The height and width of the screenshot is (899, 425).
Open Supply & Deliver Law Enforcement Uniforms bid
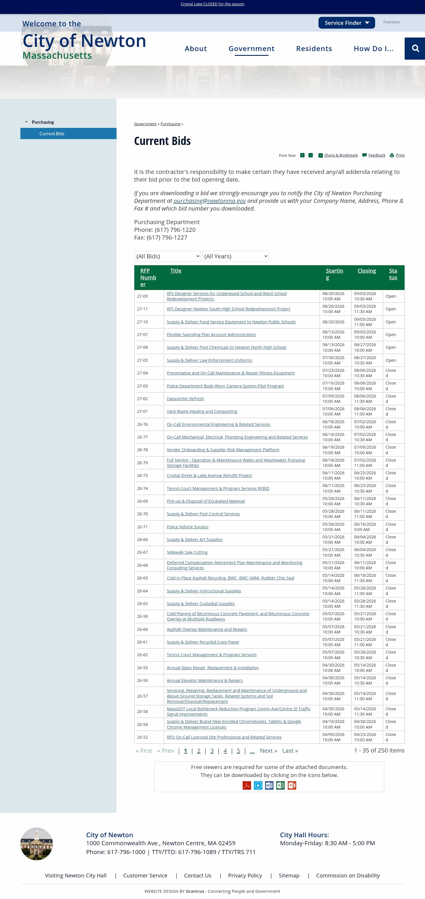(209, 360)
